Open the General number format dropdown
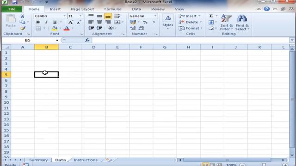The height and width of the screenshot is (166, 296). click(155, 16)
